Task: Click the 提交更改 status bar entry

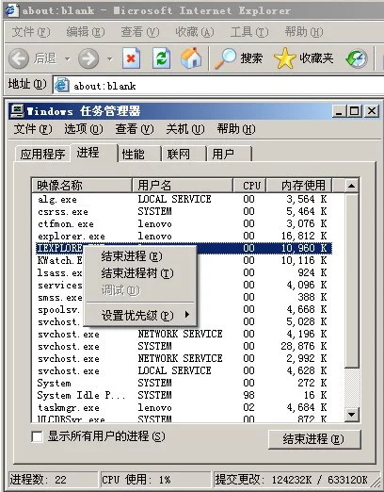Action: pos(292,480)
